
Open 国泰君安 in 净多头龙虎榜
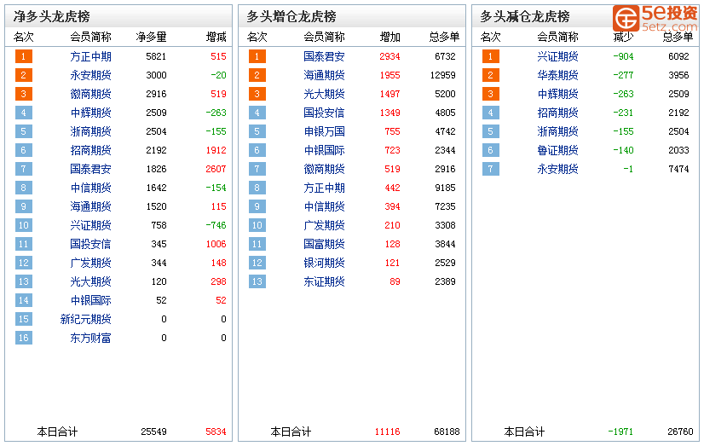click(x=90, y=170)
